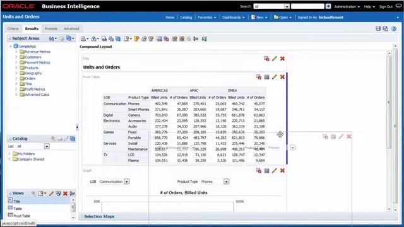Click the Title view format container icon
The image size is (404, 227).
(266, 59)
